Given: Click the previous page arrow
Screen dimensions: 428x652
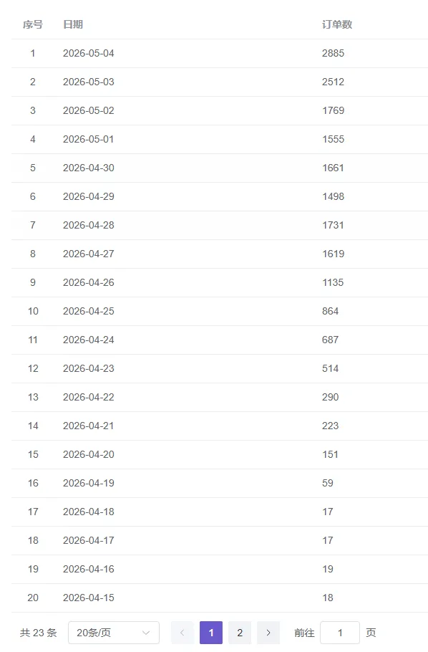Looking at the screenshot, I should (182, 633).
